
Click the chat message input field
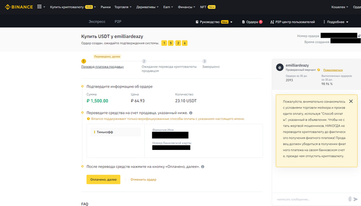[309, 199]
